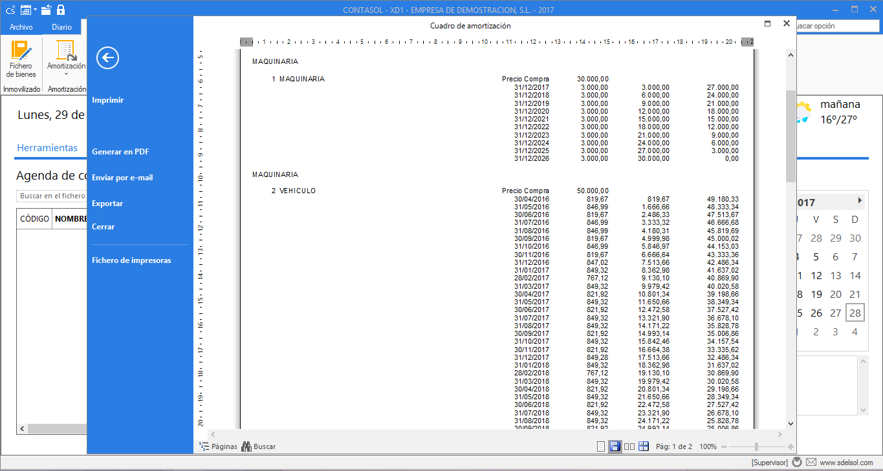Select day 21 in the calendar
Image resolution: width=883 pixels, height=471 pixels.
pyautogui.click(x=855, y=295)
